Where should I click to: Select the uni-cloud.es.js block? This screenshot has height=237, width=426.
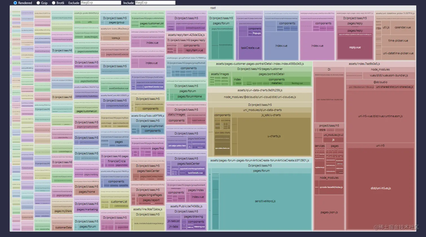[260, 97]
